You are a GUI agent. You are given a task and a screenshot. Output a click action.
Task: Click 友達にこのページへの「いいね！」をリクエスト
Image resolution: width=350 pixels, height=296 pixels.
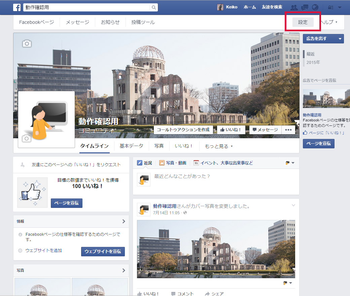[76, 165]
